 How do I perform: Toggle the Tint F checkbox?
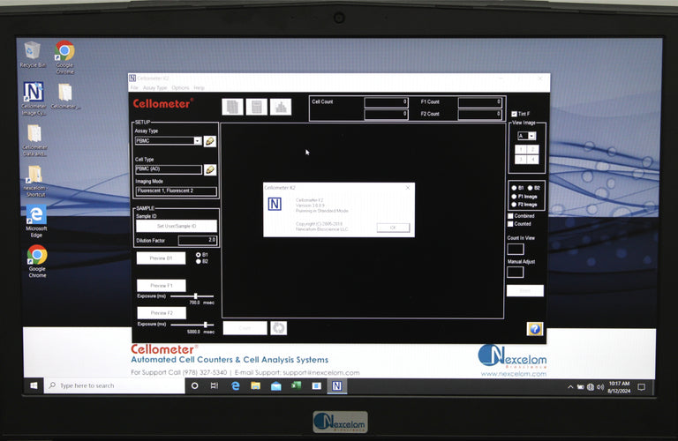pos(515,114)
